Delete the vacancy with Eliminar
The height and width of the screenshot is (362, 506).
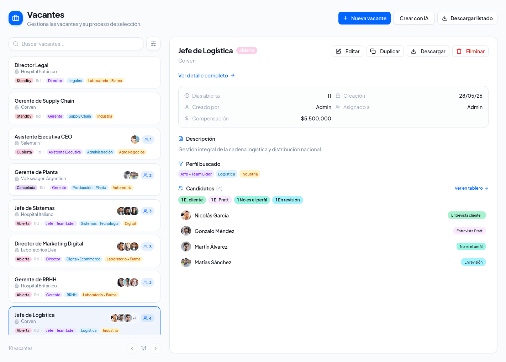click(x=470, y=51)
